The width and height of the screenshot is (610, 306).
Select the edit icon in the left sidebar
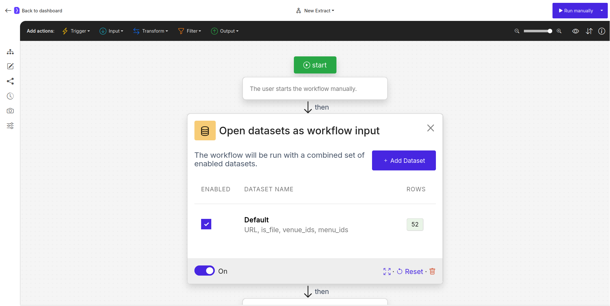coord(10,66)
